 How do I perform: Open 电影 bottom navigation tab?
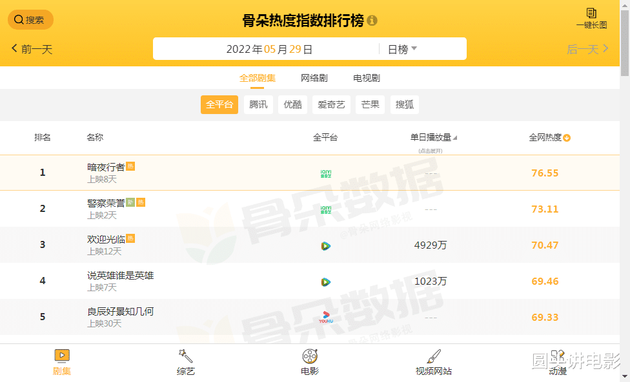pos(310,363)
